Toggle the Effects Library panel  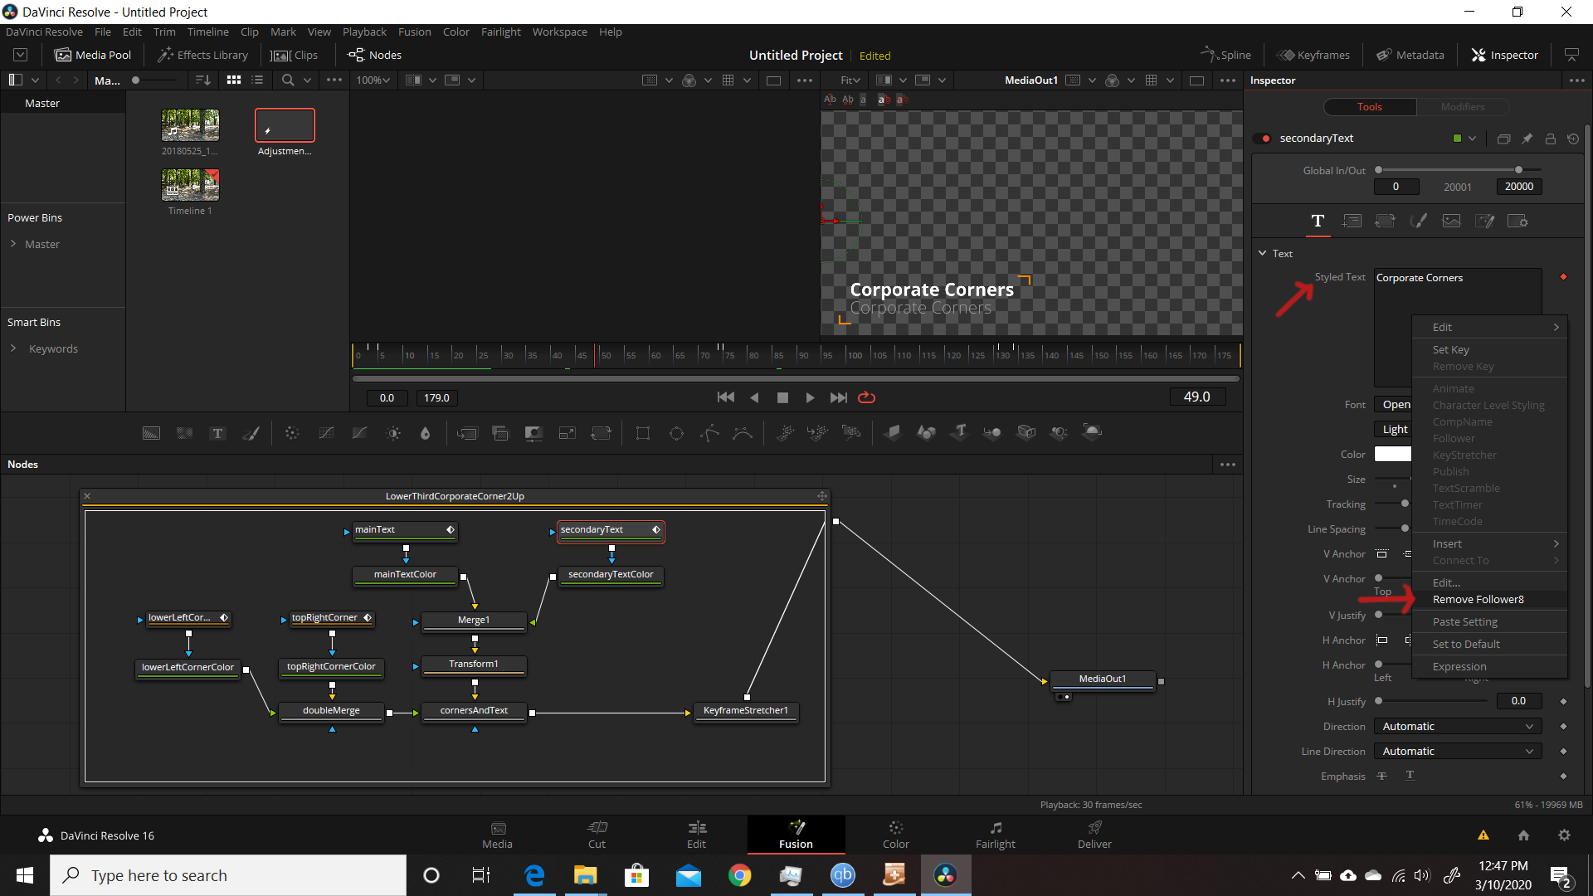point(203,55)
